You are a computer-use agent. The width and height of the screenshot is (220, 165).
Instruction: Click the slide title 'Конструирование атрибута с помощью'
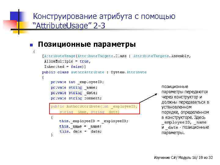[104, 16]
